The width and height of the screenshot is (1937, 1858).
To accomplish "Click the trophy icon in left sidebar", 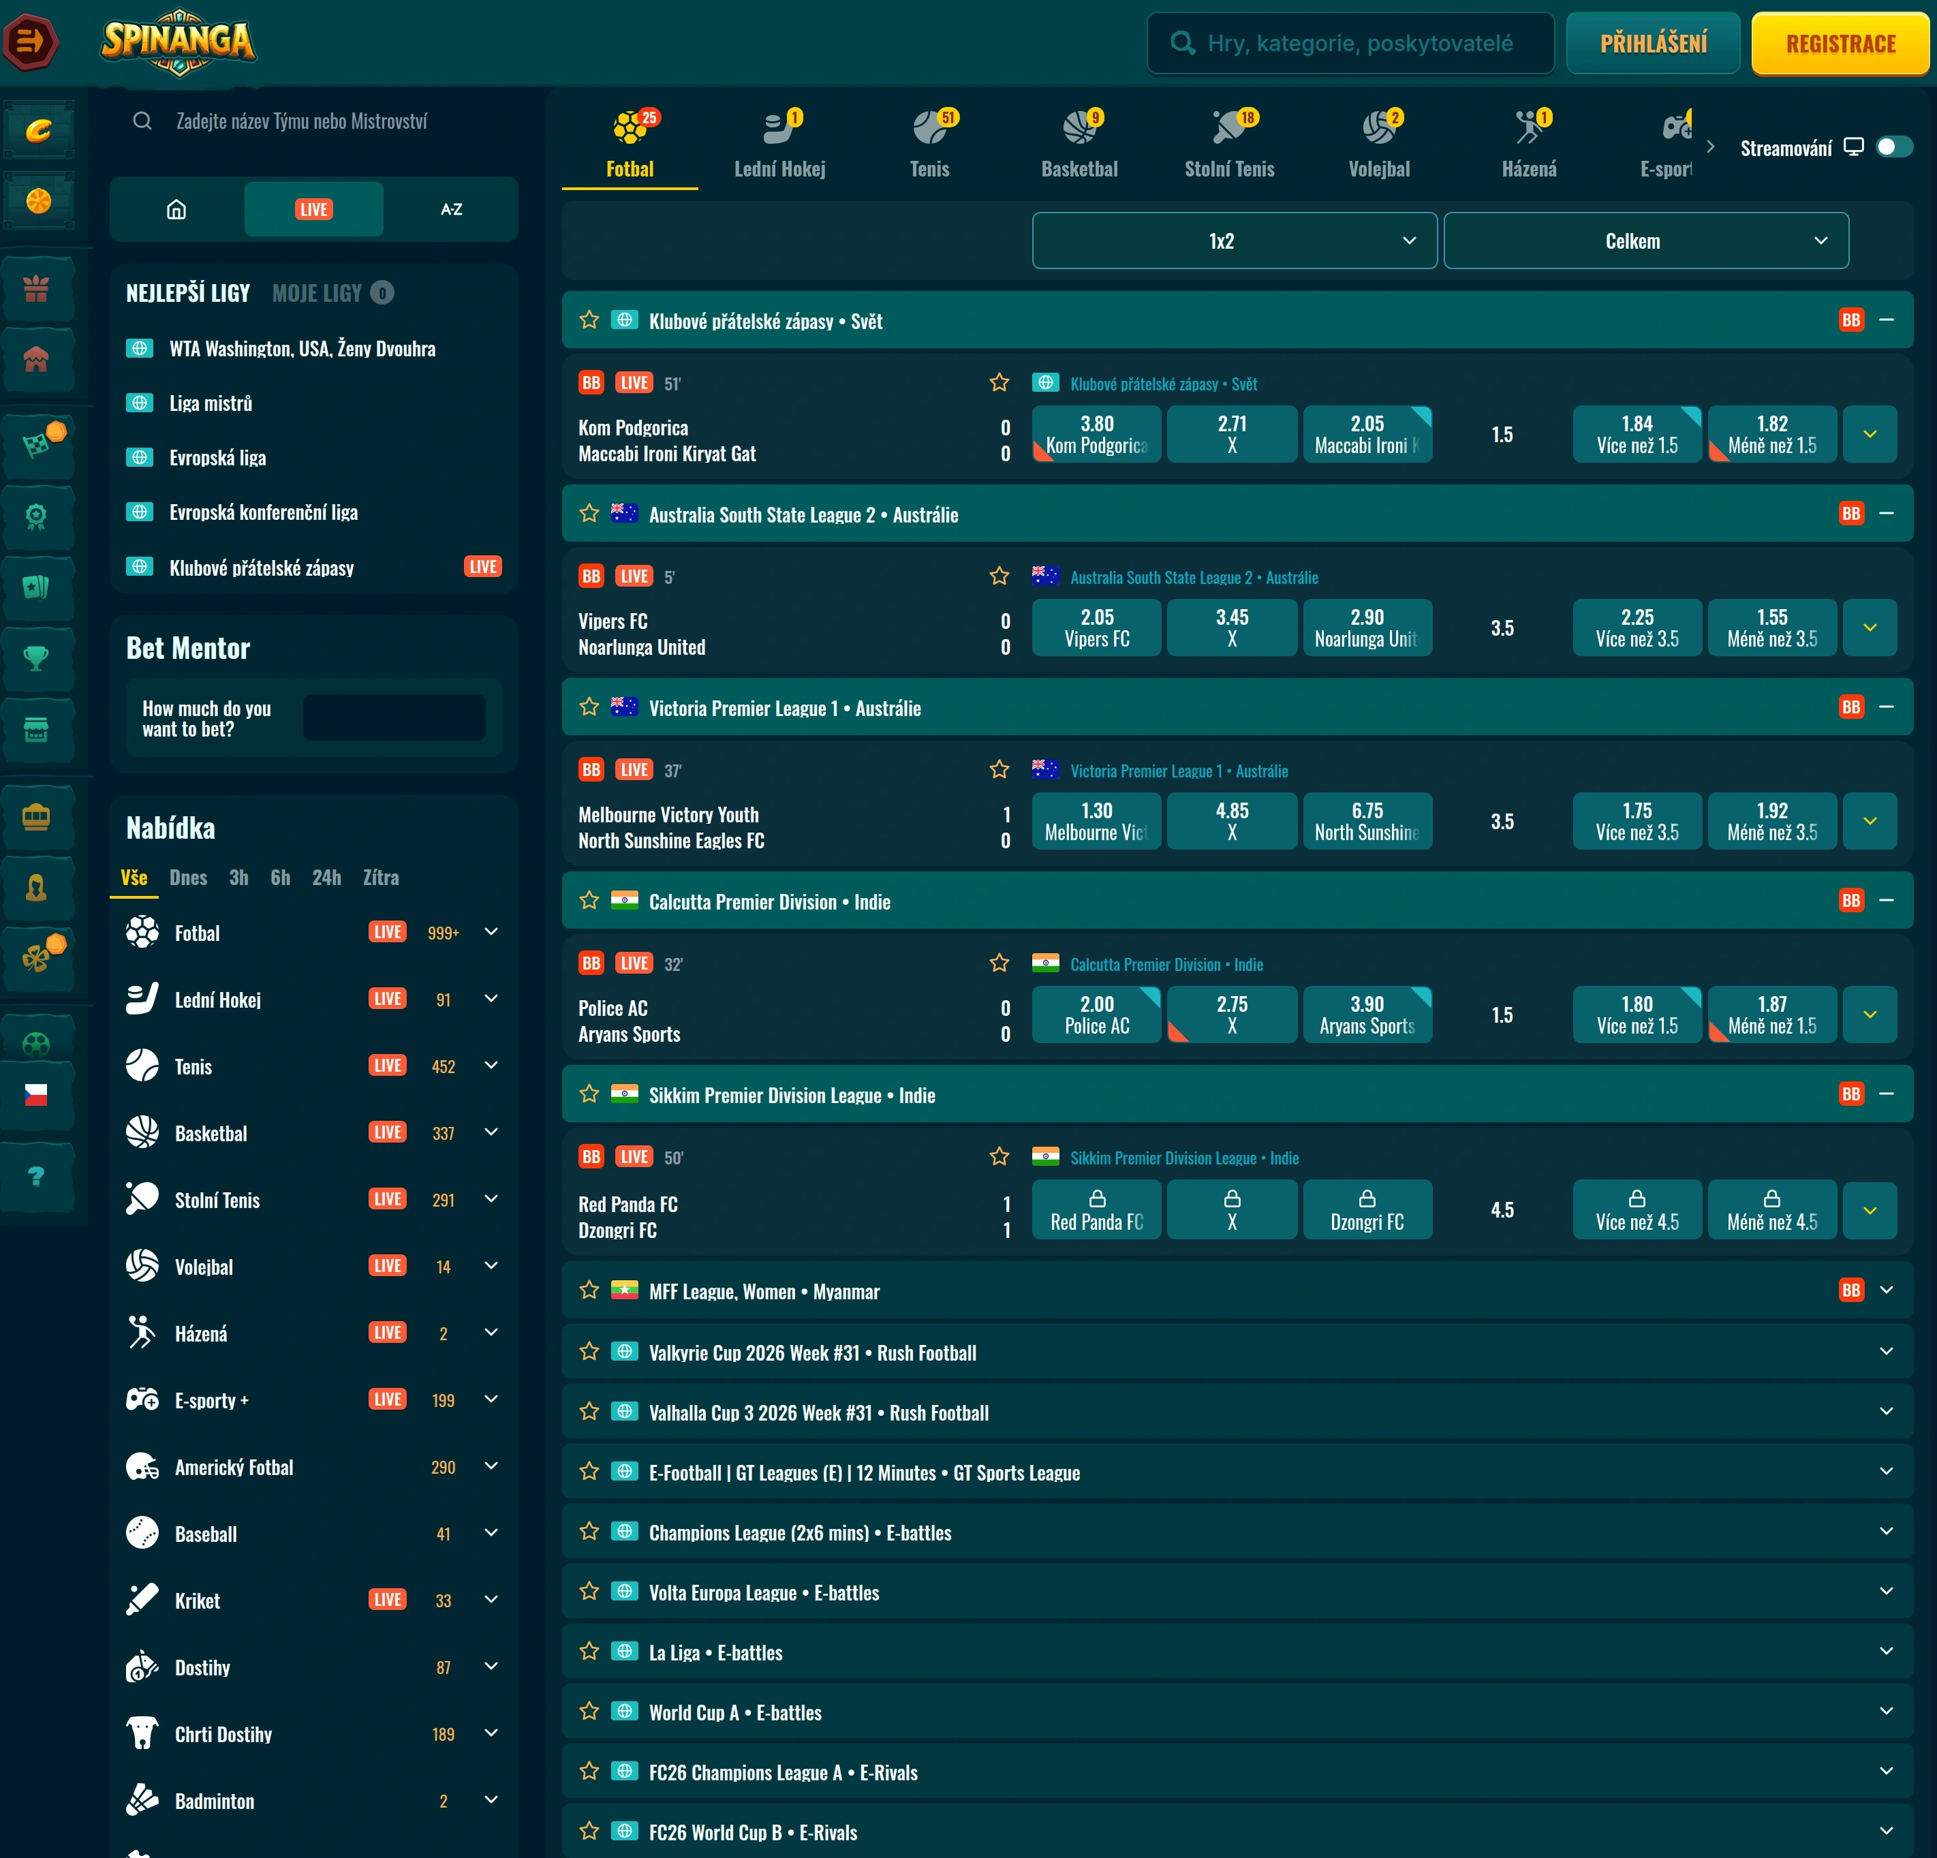I will (x=37, y=658).
